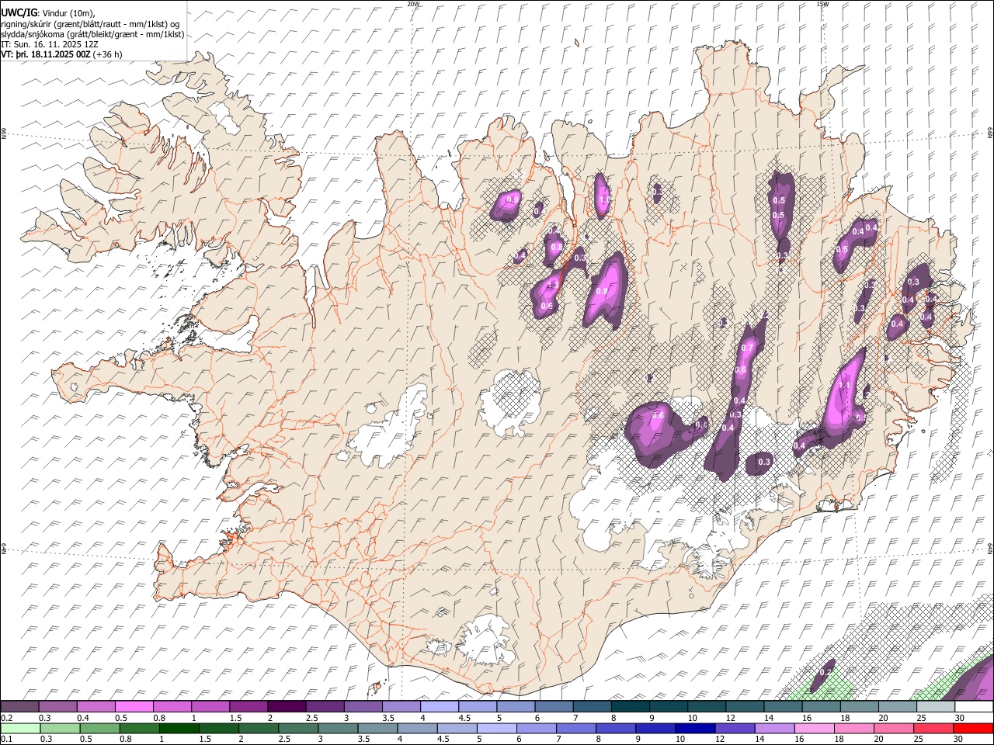
Task: Click the deep blue 10 swatch in lower legend
Action: point(694,728)
